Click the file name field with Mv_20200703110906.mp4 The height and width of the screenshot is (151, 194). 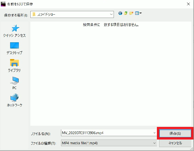click(107, 133)
